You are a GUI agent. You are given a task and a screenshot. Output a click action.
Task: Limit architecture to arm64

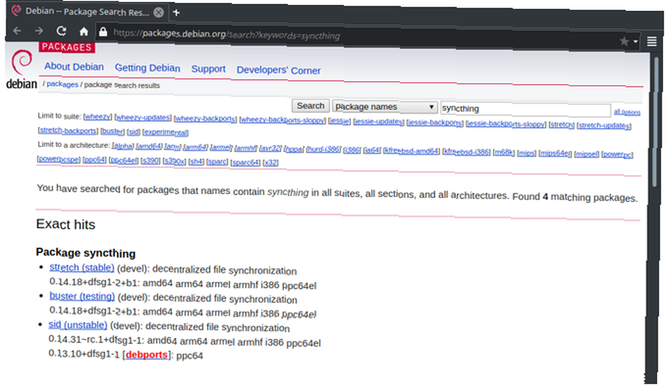(x=196, y=147)
